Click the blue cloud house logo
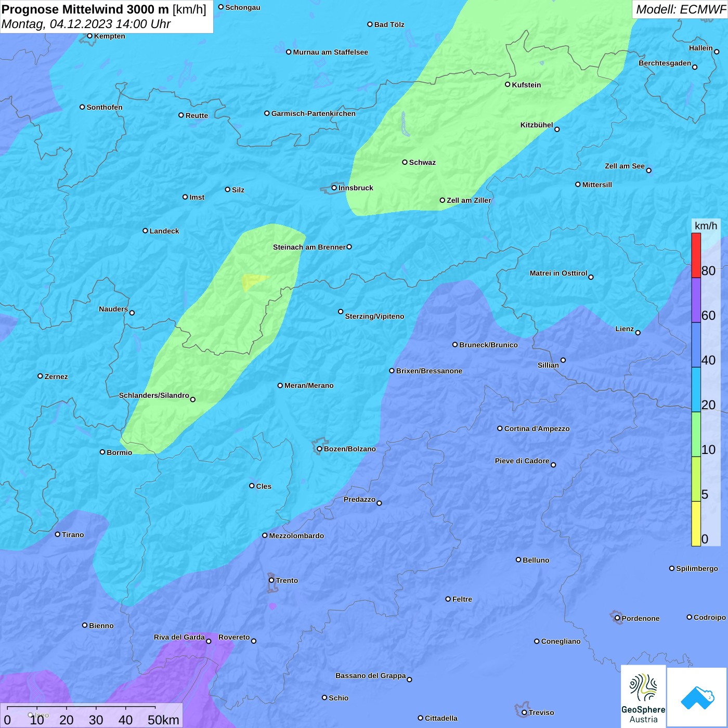 click(697, 697)
